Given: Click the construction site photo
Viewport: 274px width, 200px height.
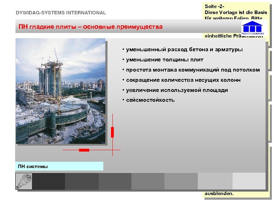Looking at the screenshot, I should (60, 91).
